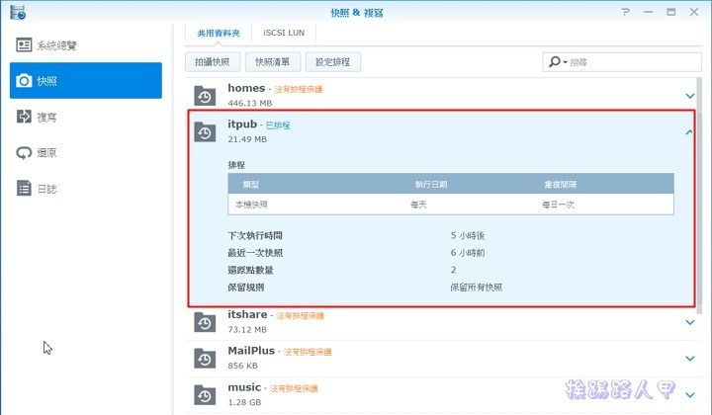Open the search filter dropdown arrow
The image size is (712, 415).
(566, 62)
